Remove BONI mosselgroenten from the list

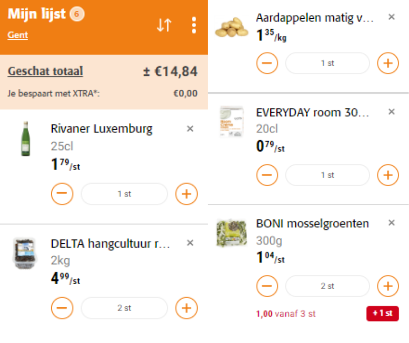tap(391, 223)
